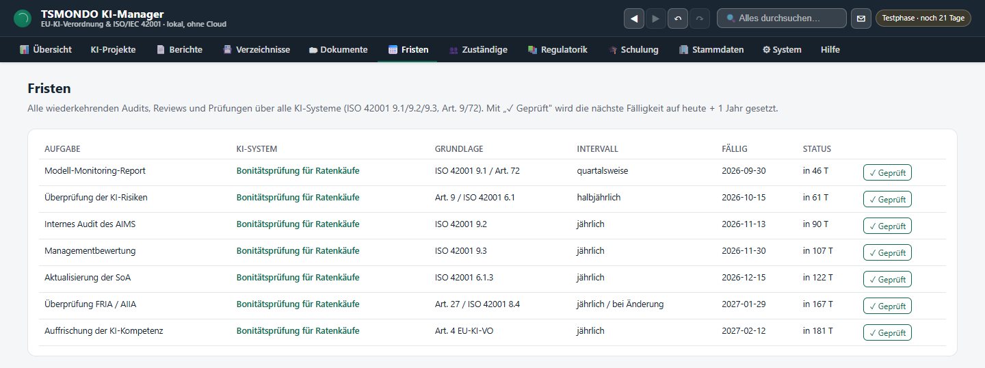Mark Auffrischung der KI-Kompetenz as Geprüft

click(x=887, y=332)
